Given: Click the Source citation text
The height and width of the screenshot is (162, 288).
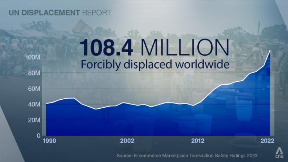Looking at the screenshot, I should tap(187, 156).
